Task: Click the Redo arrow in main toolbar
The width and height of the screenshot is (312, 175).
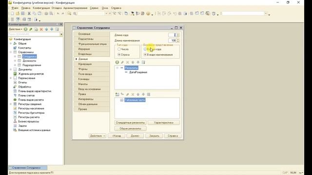Action: coord(63,14)
